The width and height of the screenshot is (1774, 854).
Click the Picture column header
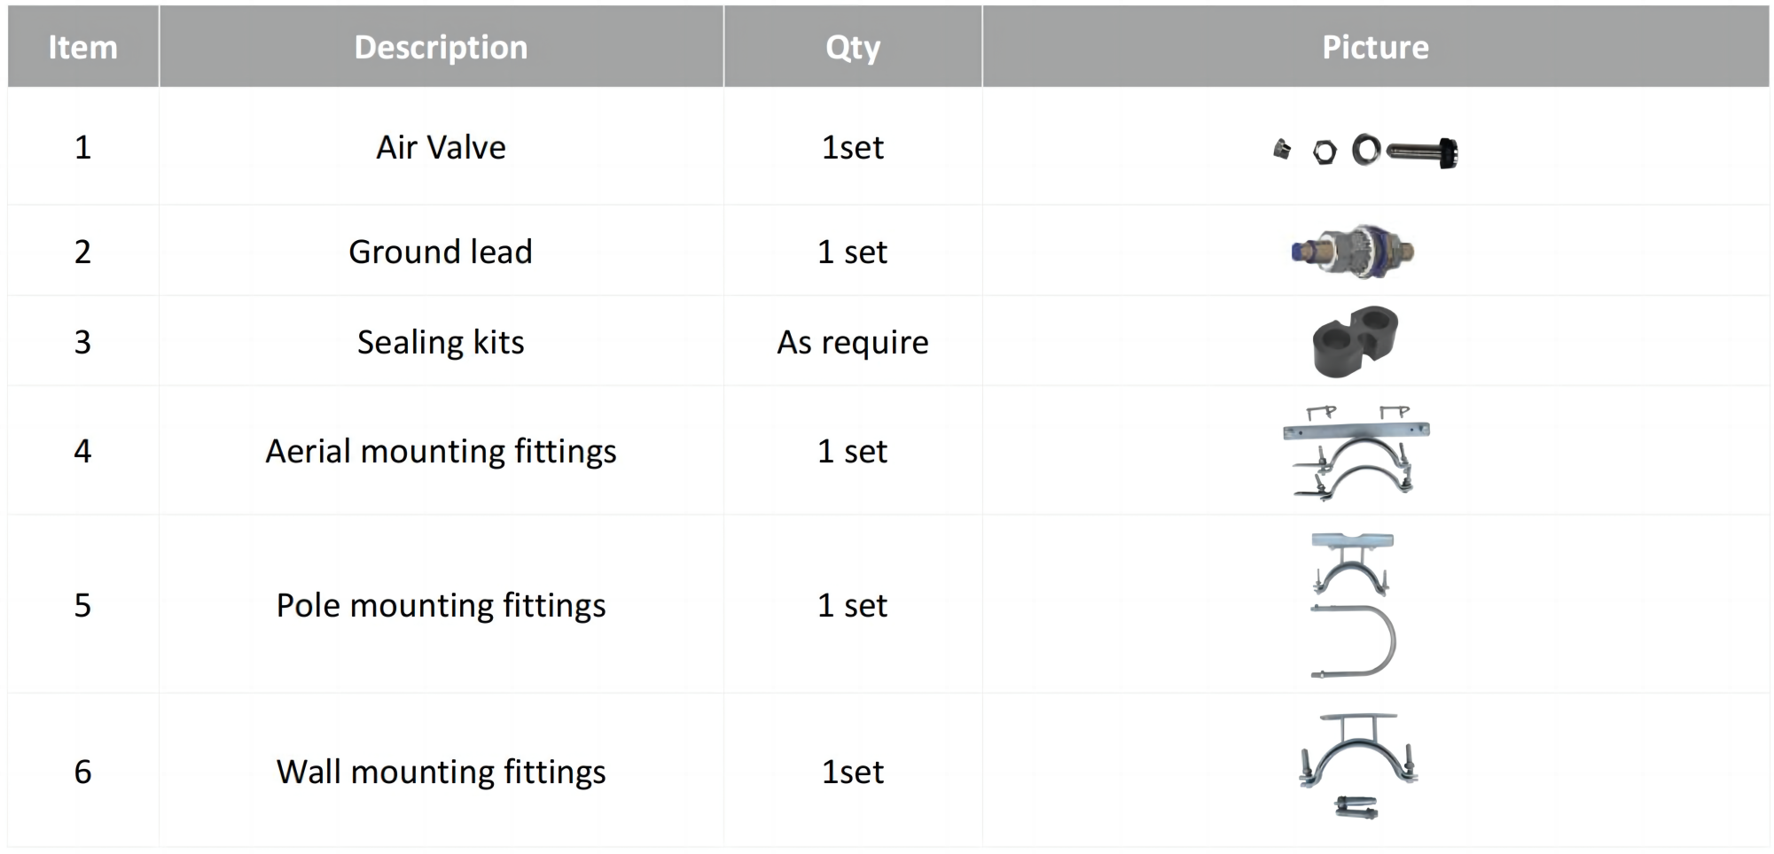pyautogui.click(x=1375, y=47)
